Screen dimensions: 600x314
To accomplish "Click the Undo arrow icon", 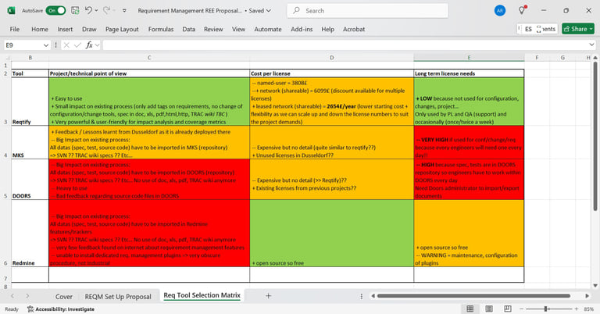I will [88, 10].
